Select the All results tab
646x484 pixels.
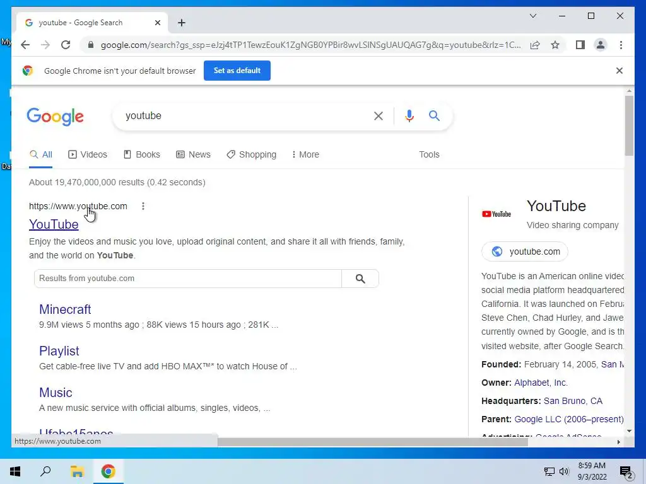pos(41,155)
